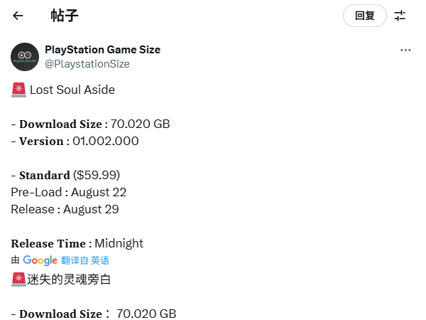Click the Google logo in translation note
This screenshot has height=320, width=426.
pyautogui.click(x=40, y=260)
